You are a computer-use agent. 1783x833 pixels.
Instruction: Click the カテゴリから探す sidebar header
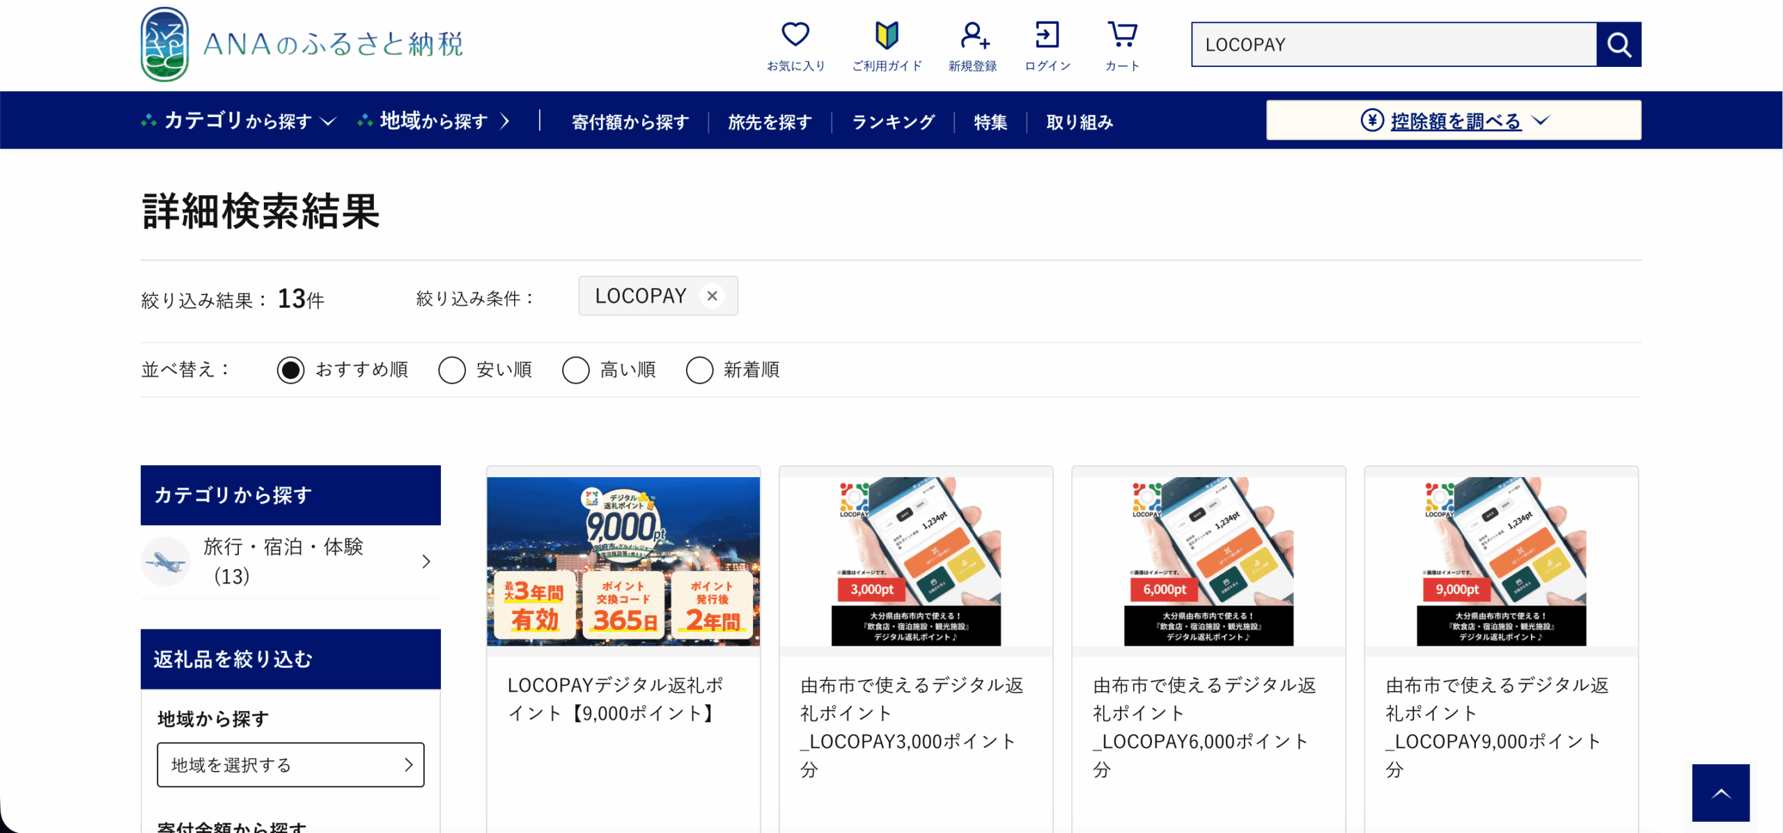[x=290, y=495]
